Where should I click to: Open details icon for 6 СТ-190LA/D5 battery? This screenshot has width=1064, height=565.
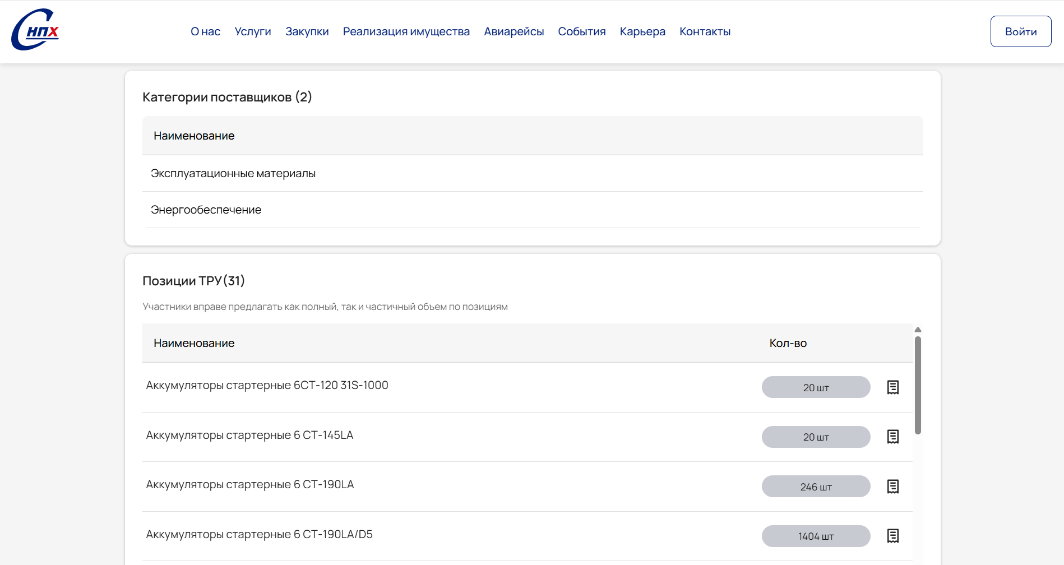coord(893,536)
